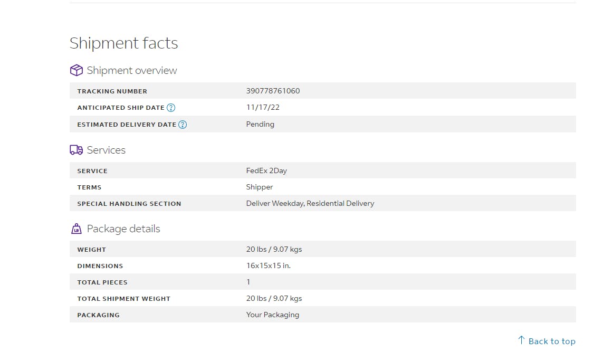Click the FedEx 2Day service value

266,170
